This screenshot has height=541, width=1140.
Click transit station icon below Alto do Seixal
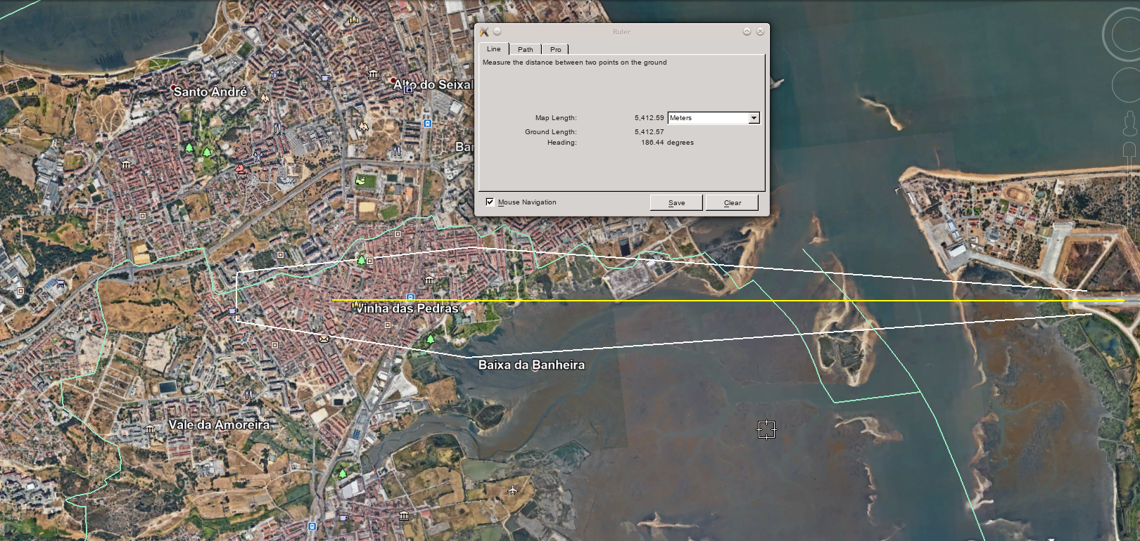coord(427,124)
